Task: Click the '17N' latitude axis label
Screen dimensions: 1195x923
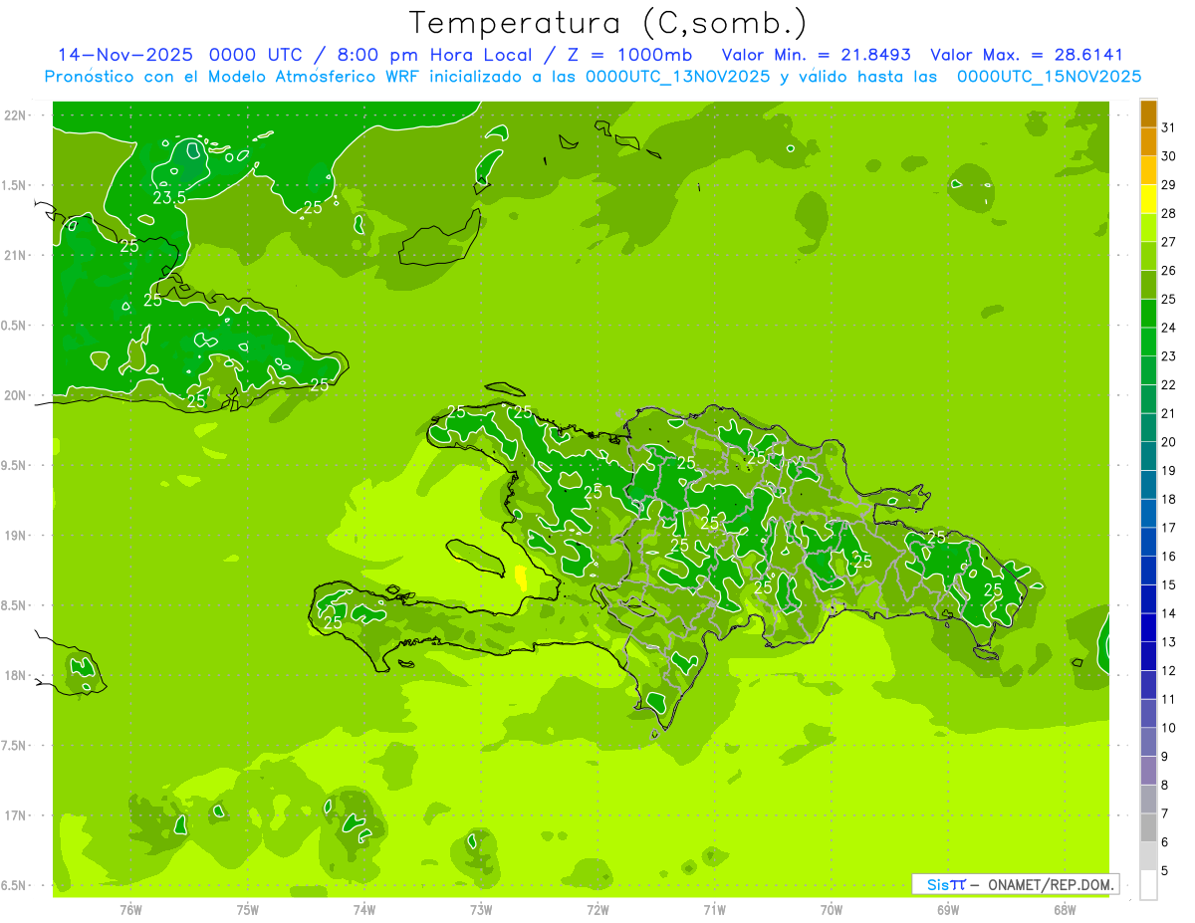Action: click(15, 815)
